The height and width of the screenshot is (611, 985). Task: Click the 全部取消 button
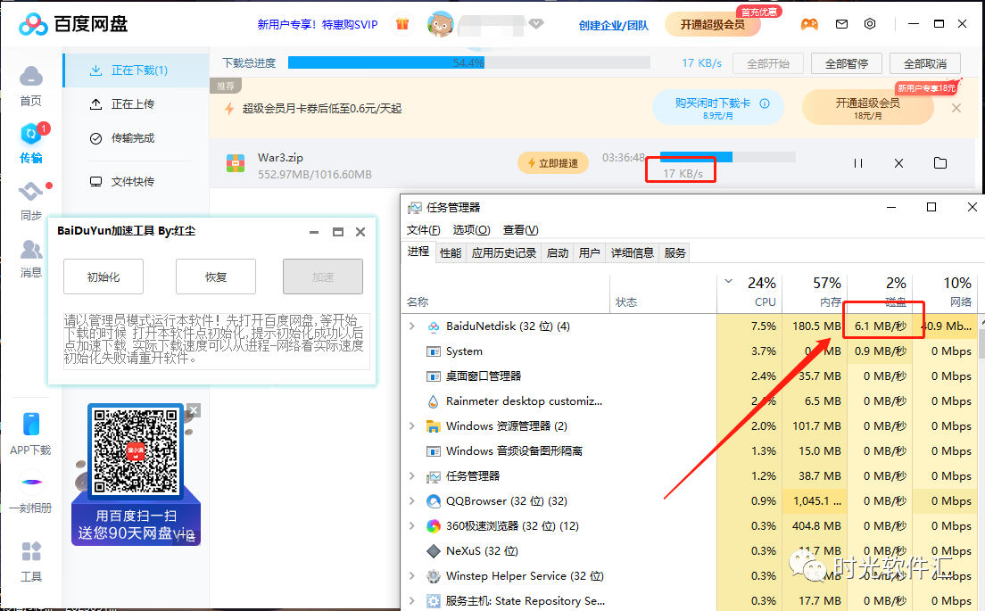point(925,63)
